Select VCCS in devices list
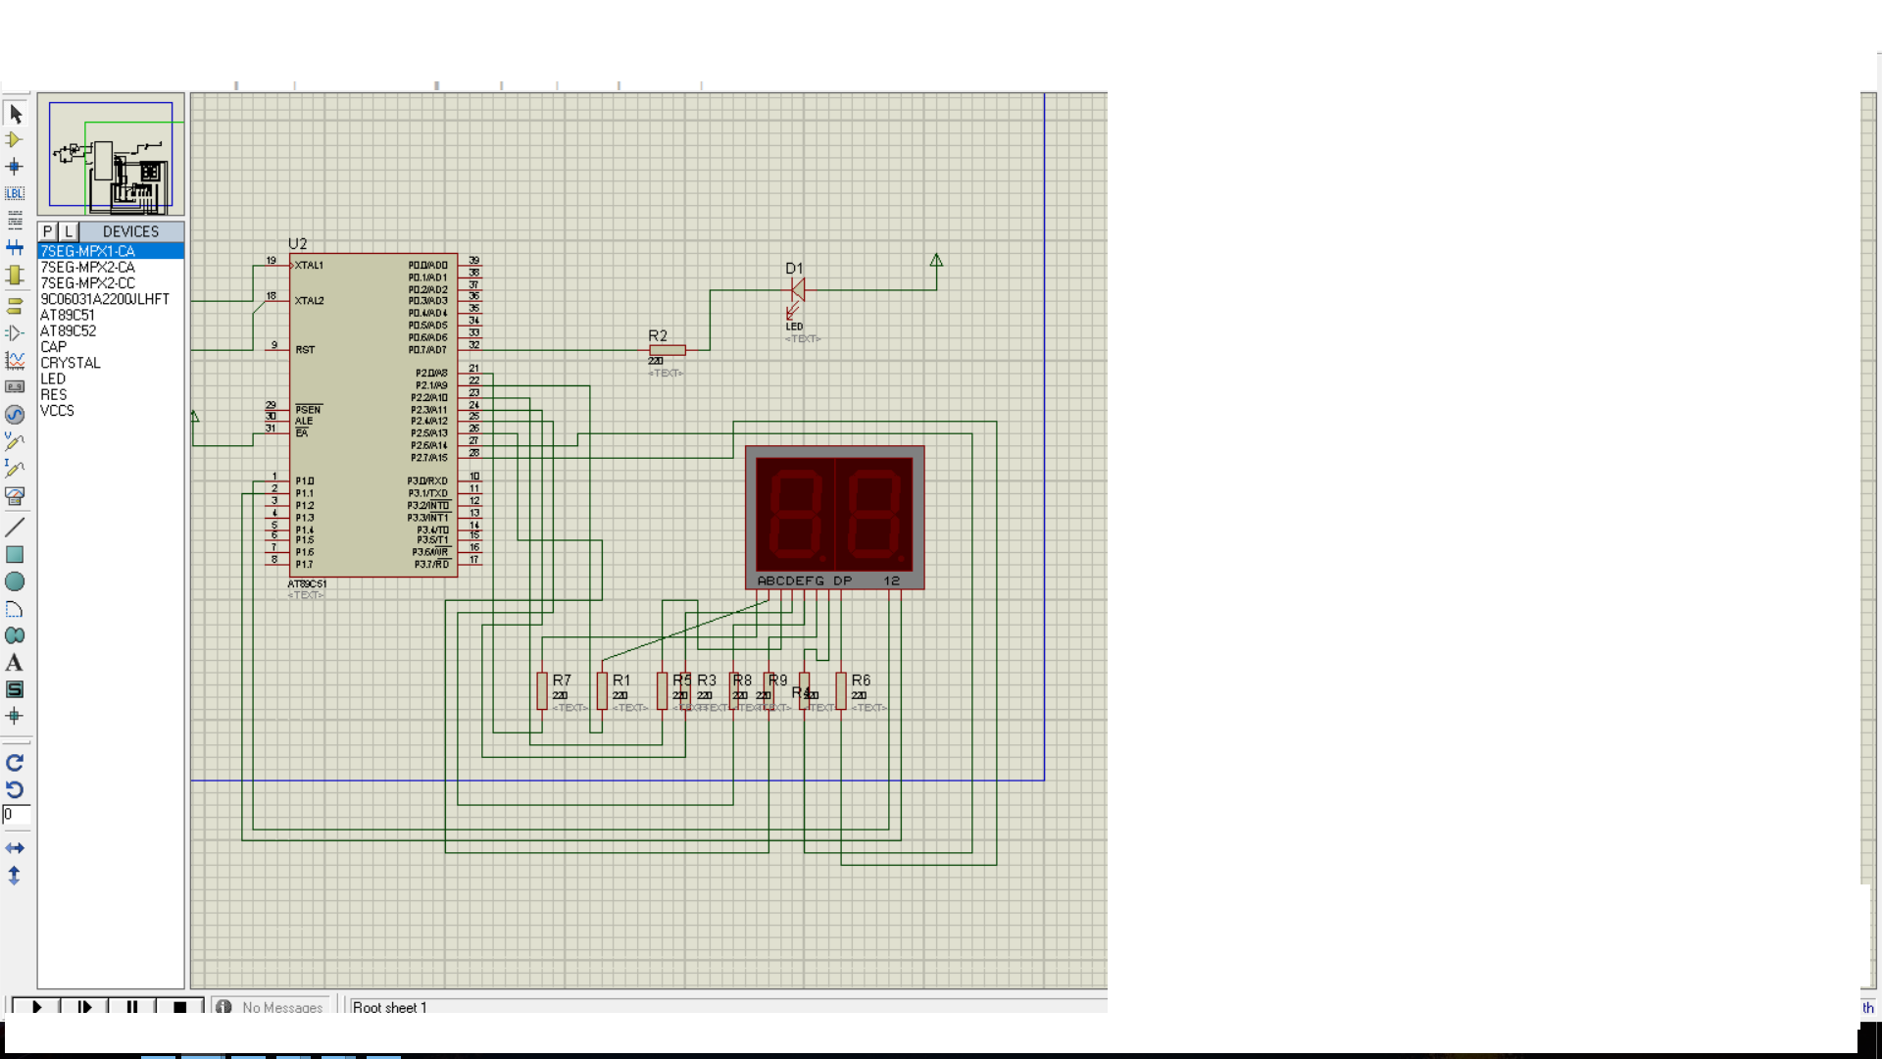This screenshot has width=1882, height=1059. [111, 410]
